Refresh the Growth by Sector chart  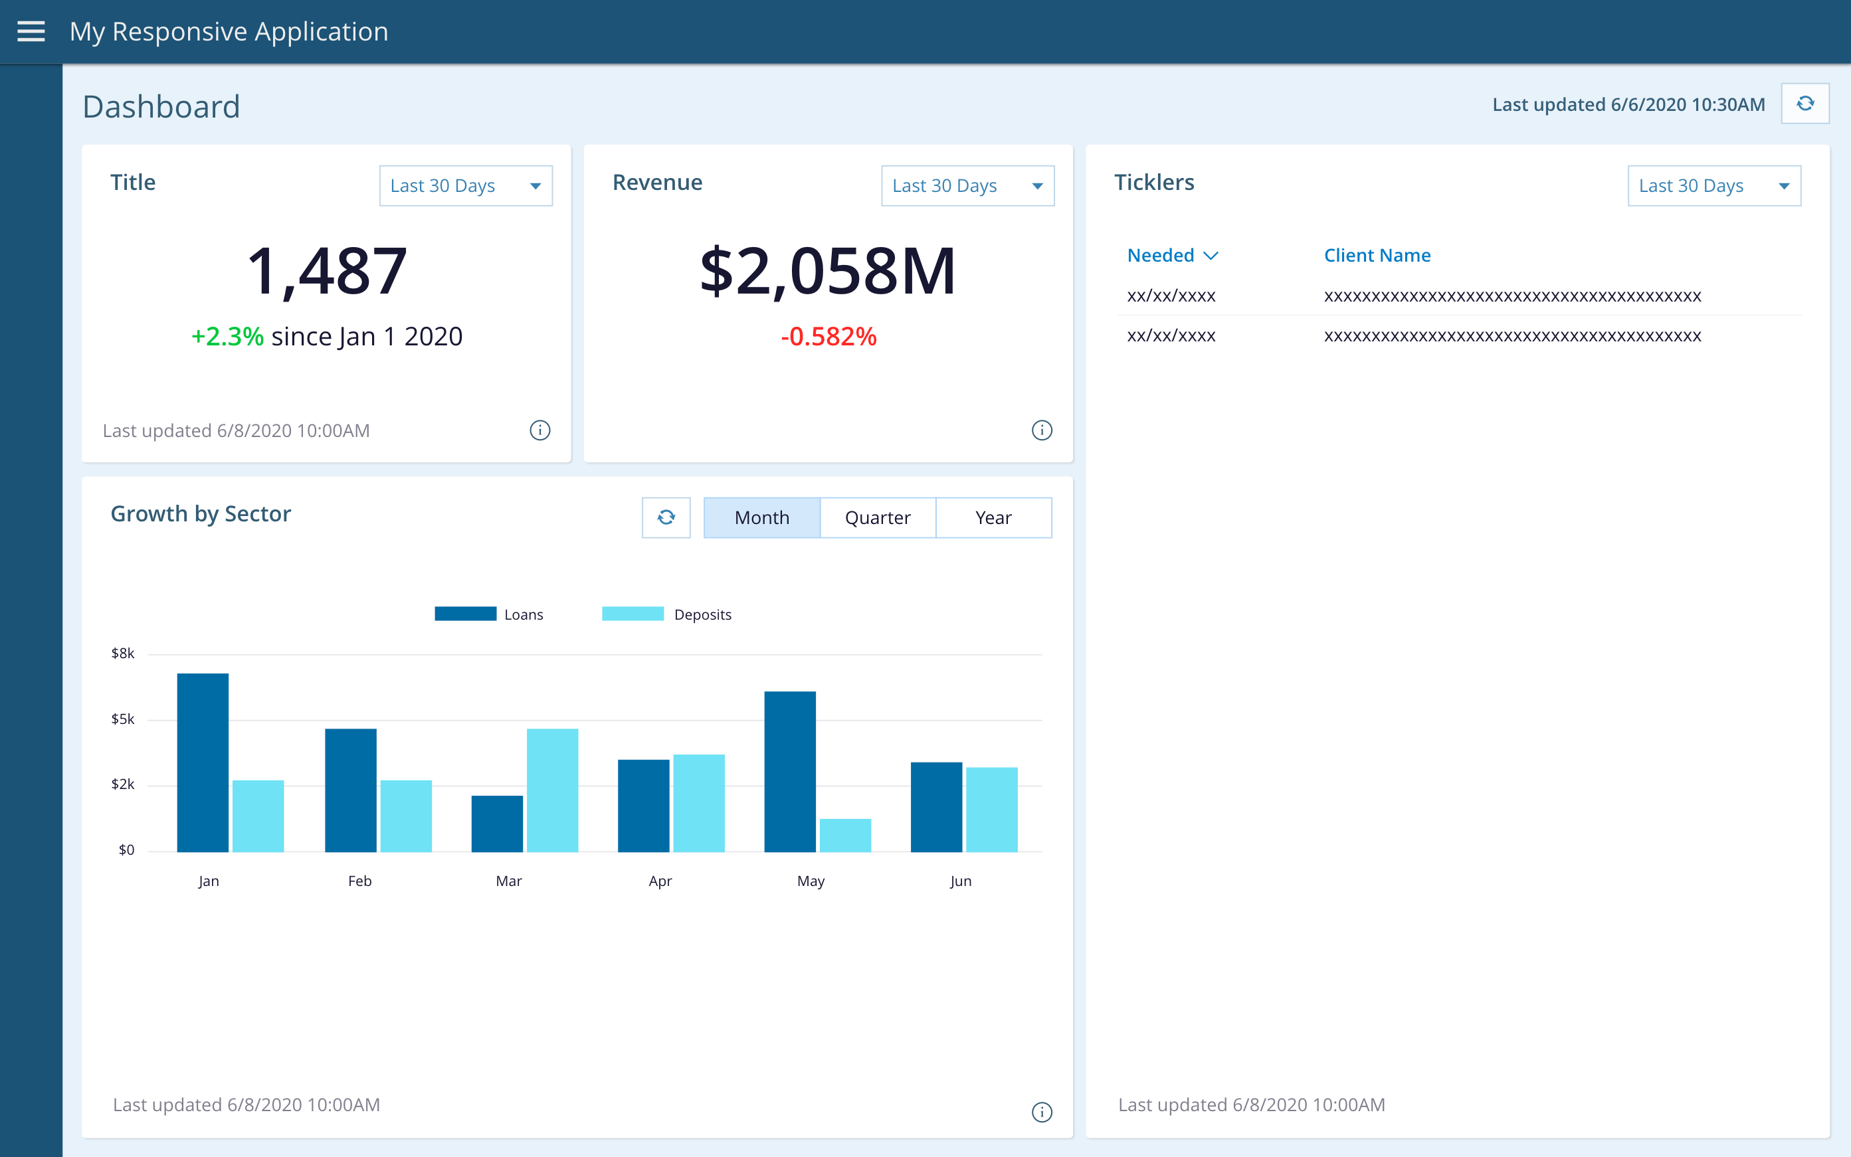(666, 518)
